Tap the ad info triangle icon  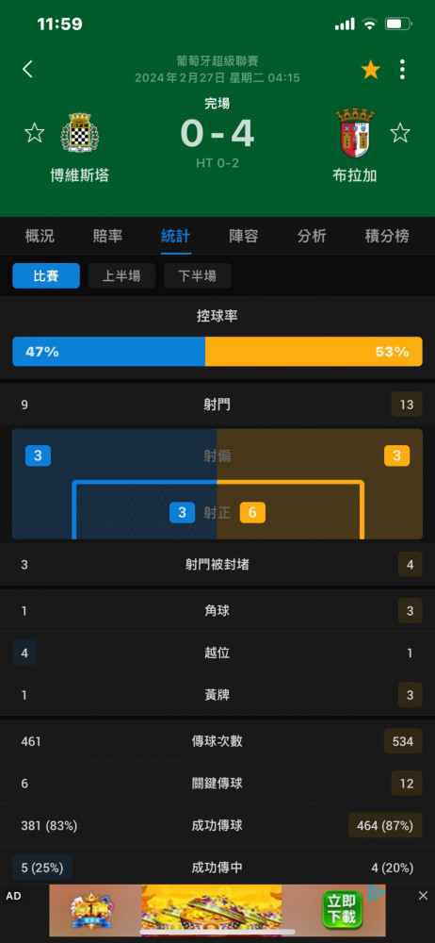376,892
